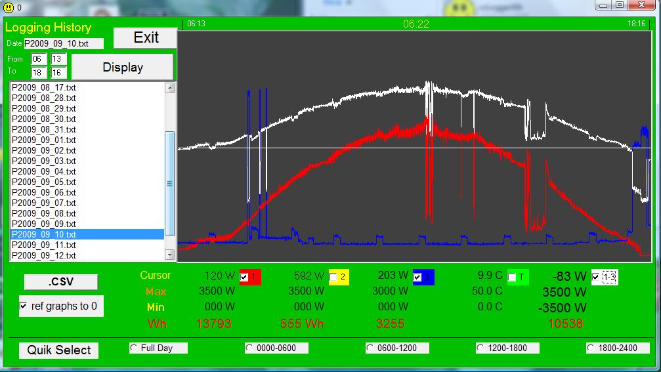The height and width of the screenshot is (372, 661).
Task: Export data with the .CSV button
Action: pyautogui.click(x=60, y=282)
